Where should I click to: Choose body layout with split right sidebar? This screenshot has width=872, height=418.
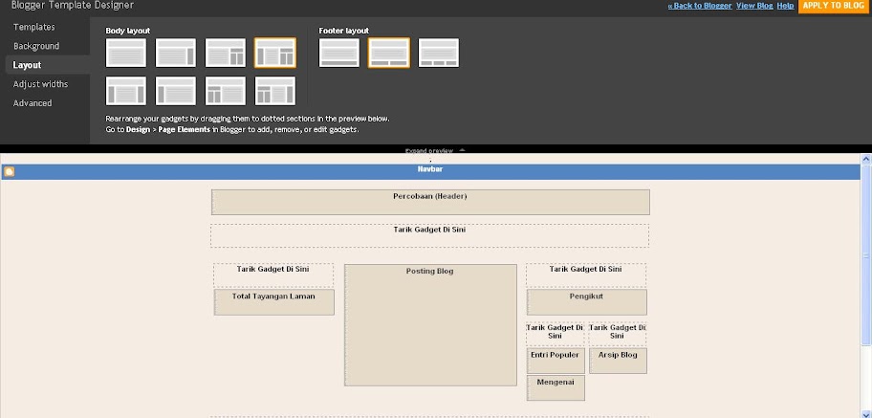[x=226, y=53]
